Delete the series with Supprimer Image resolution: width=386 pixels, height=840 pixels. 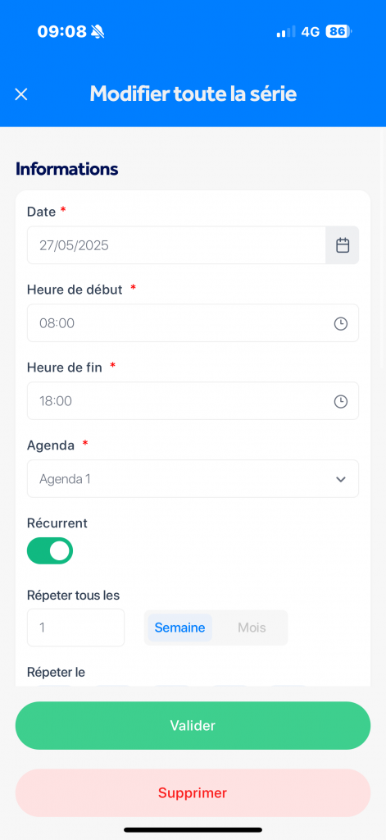click(193, 793)
